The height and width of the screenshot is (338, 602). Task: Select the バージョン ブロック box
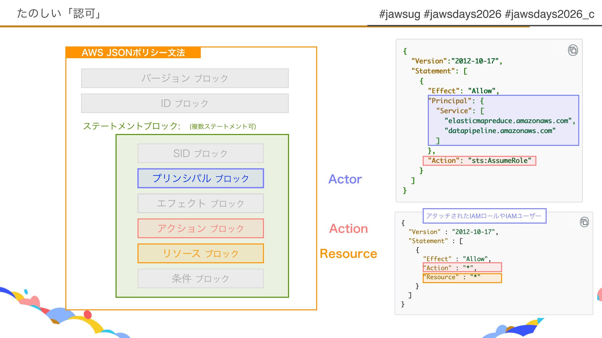pyautogui.click(x=185, y=78)
